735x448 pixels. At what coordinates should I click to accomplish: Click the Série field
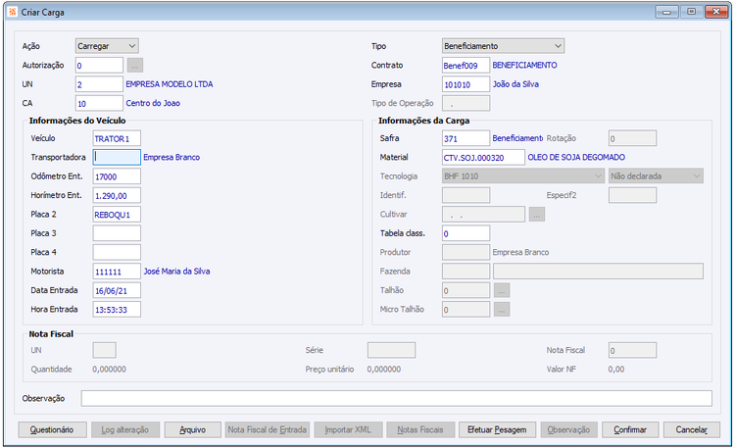391,350
